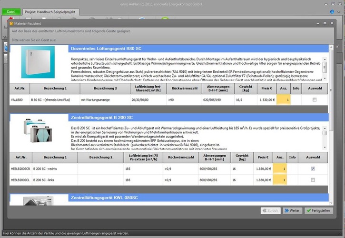The height and width of the screenshot is (238, 345).
Task: Edit Anz. quantity field for HEBLB200SCR
Action: pyautogui.click(x=280, y=169)
